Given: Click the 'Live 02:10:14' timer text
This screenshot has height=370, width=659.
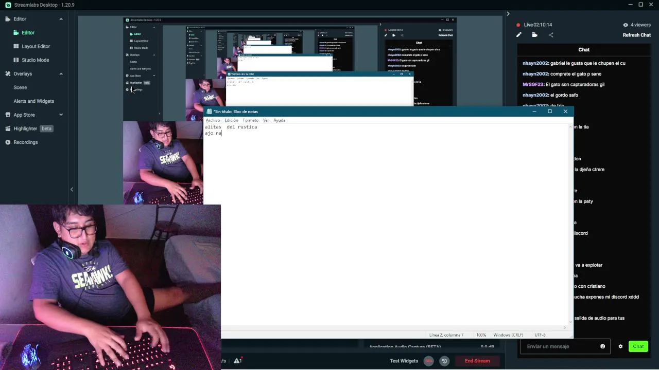Looking at the screenshot, I should (538, 25).
